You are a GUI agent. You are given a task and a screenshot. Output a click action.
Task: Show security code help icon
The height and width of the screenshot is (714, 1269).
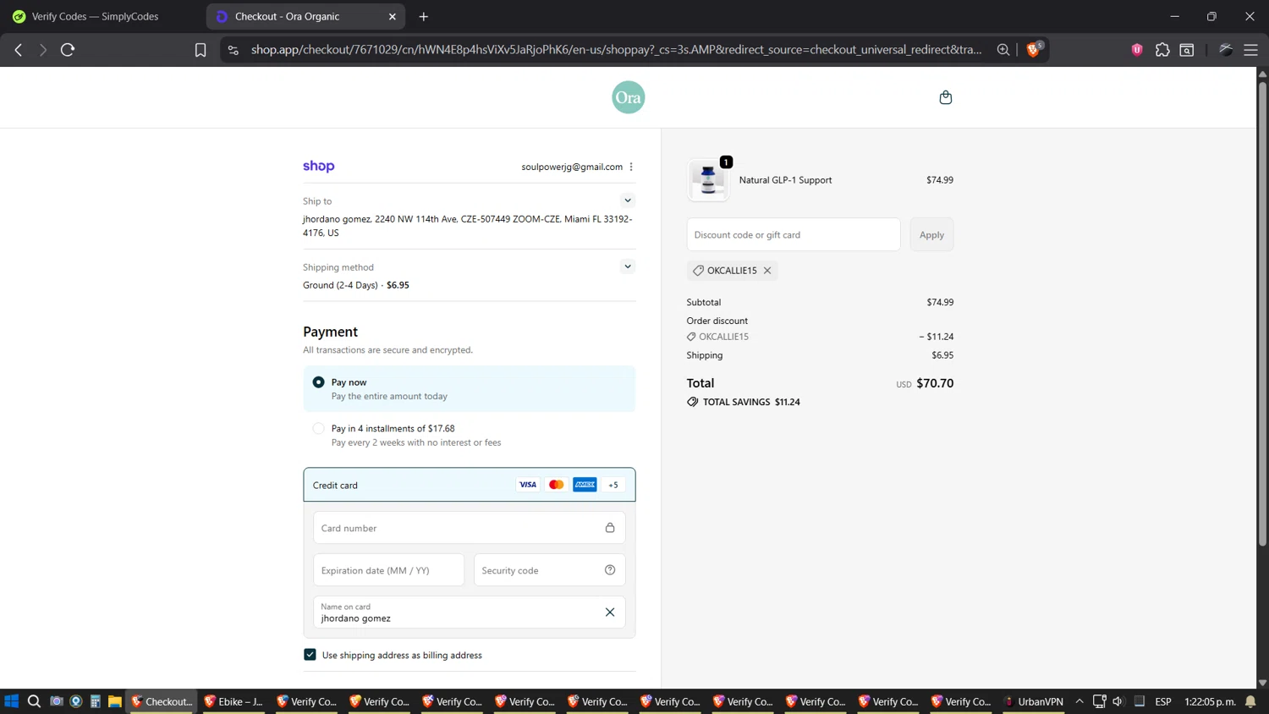point(610,570)
